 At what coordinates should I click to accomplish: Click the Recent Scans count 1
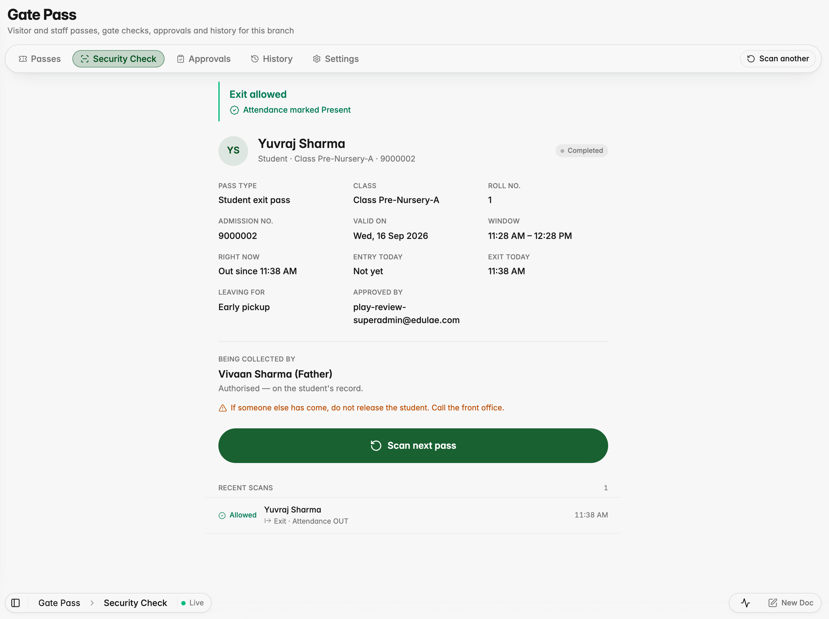pyautogui.click(x=605, y=488)
